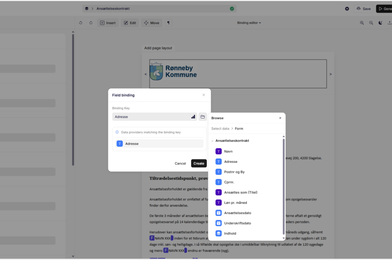Image resolution: width=392 pixels, height=260 pixels.
Task: Open the Insert menu
Action: (x=108, y=23)
